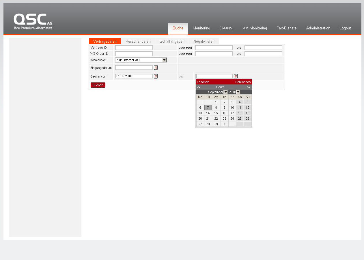Click Heute in the calendar header
The image size is (364, 260).
(x=220, y=87)
